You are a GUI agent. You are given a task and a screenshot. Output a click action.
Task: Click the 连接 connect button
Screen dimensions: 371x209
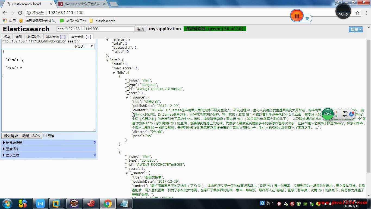point(140,29)
